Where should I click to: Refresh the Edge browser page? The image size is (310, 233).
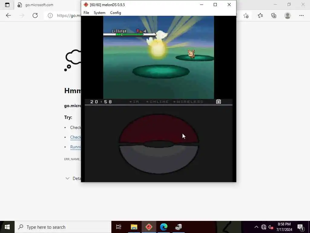(35, 15)
